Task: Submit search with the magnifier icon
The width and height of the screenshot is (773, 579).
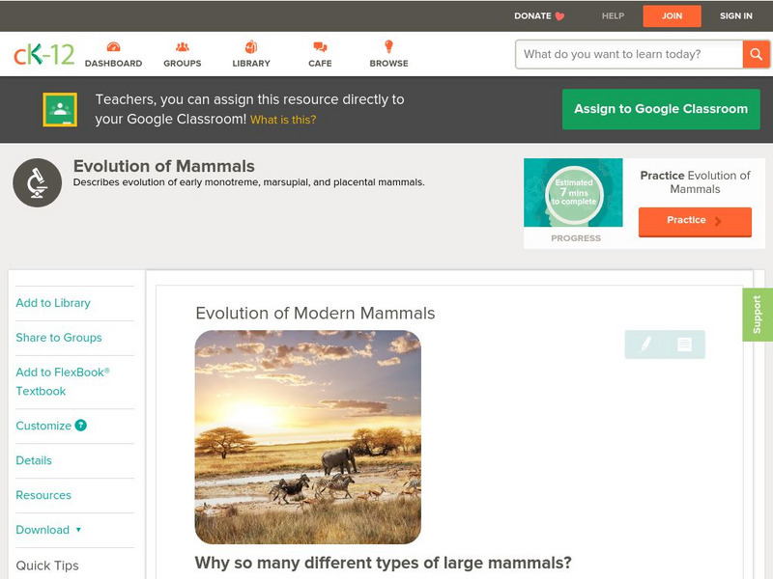Action: [x=757, y=54]
